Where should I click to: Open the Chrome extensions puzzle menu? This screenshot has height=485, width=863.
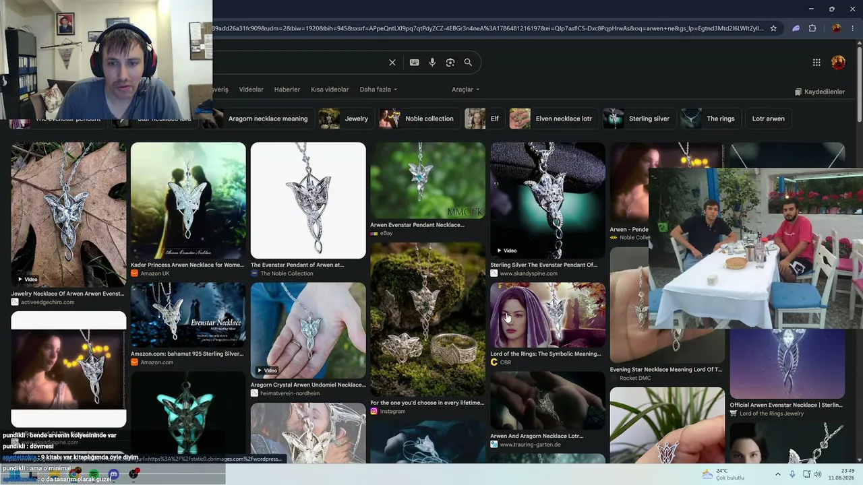812,28
